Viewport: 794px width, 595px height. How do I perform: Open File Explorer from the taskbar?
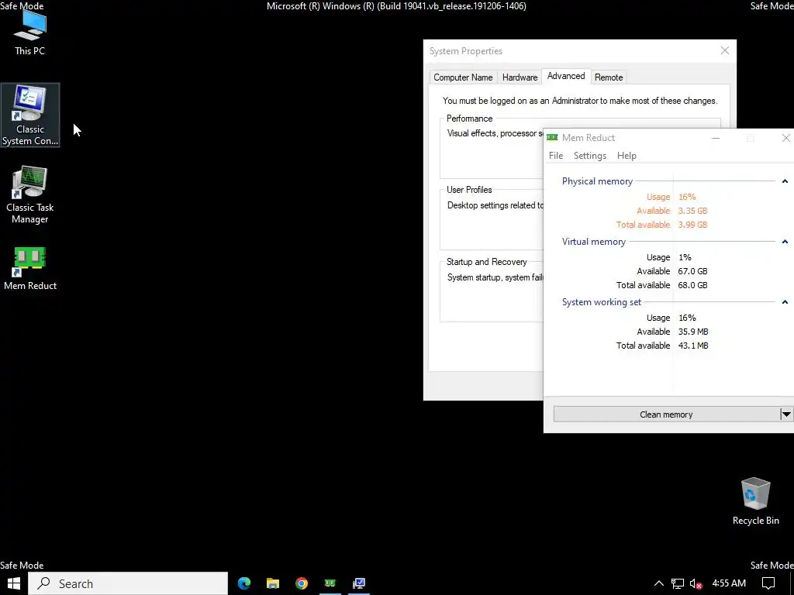pos(273,583)
